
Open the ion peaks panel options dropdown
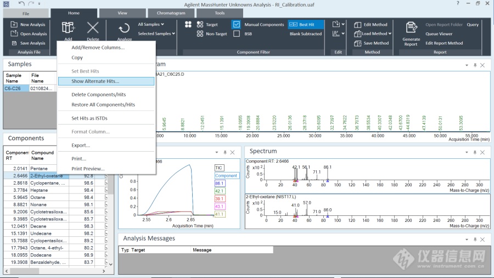(x=217, y=152)
